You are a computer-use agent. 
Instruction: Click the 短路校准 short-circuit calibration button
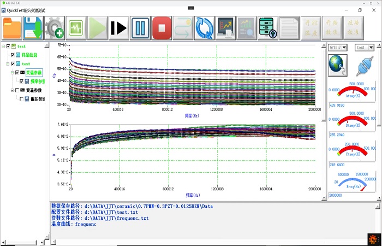coord(354,28)
